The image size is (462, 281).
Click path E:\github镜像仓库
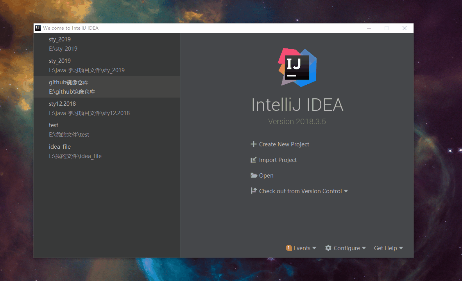tap(72, 92)
